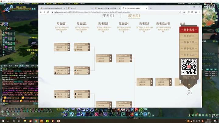This screenshot has width=219, height=123.
Task: Click party member frame showing 34.3w
Action: pyautogui.click(x=10, y=34)
